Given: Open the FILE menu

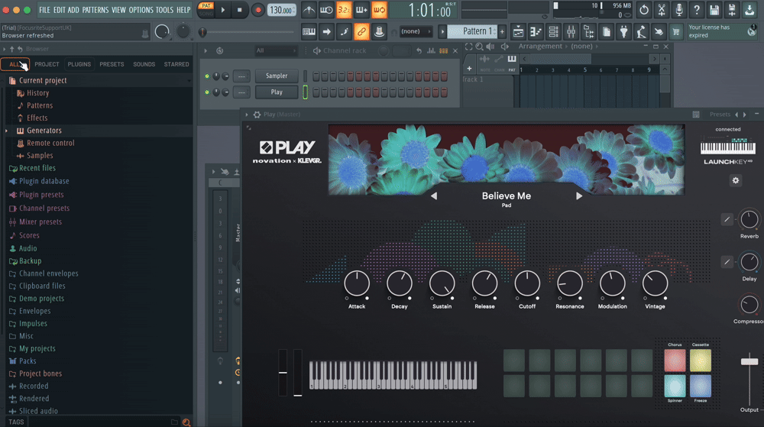Looking at the screenshot, I should (x=44, y=10).
